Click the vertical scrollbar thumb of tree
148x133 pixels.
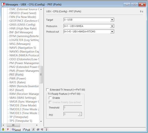[x=41, y=75]
